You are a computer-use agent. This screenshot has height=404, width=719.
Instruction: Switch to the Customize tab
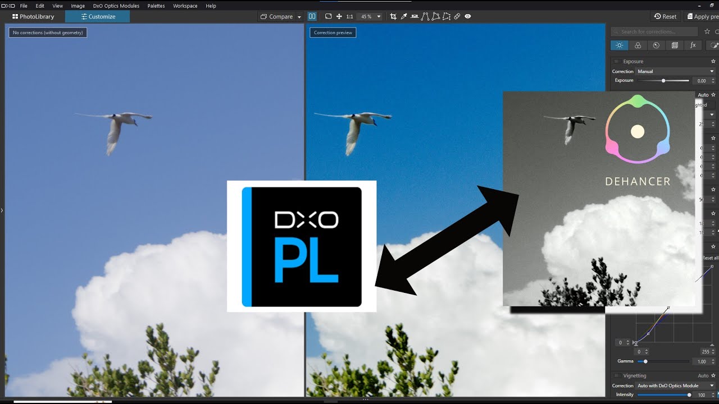click(x=98, y=16)
